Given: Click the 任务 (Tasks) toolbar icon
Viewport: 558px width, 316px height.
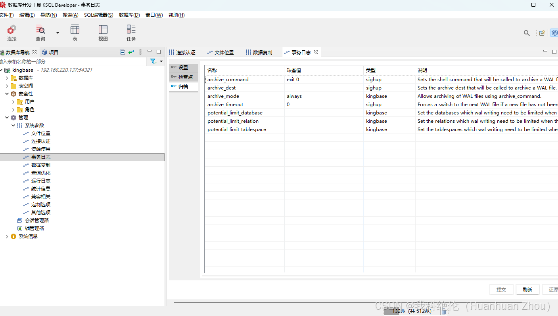Looking at the screenshot, I should [131, 33].
